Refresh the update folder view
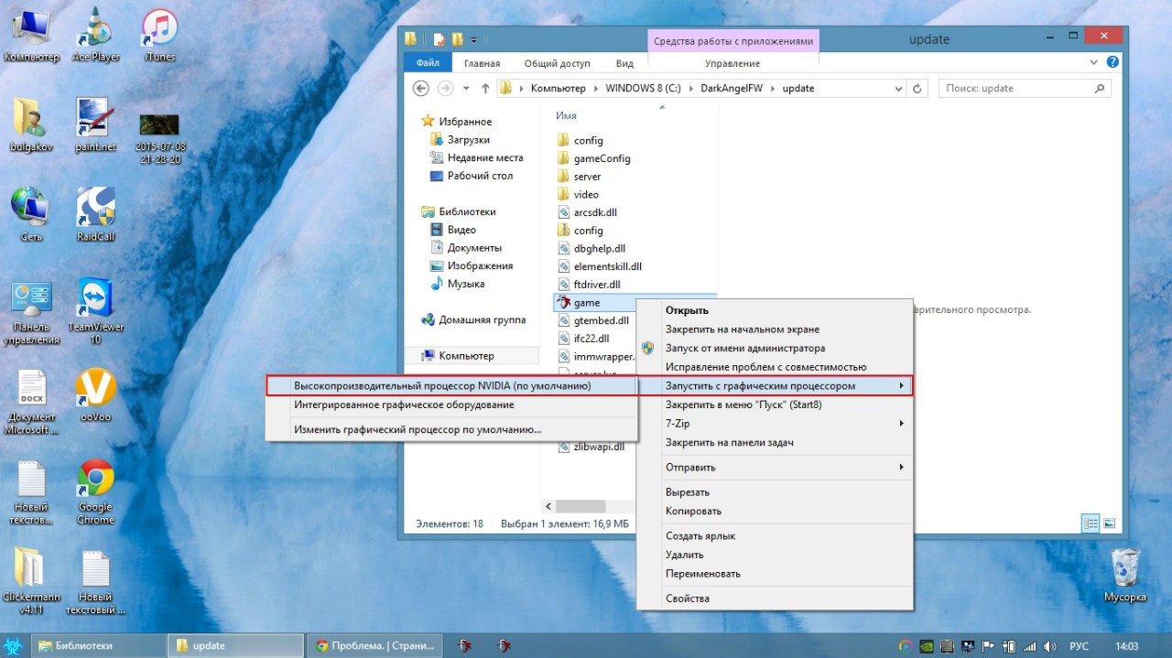This screenshot has height=658, width=1172. coord(918,89)
